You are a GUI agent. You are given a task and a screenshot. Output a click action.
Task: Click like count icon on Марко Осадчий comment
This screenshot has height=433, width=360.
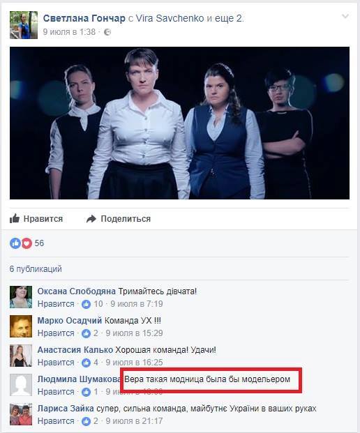[x=87, y=333]
